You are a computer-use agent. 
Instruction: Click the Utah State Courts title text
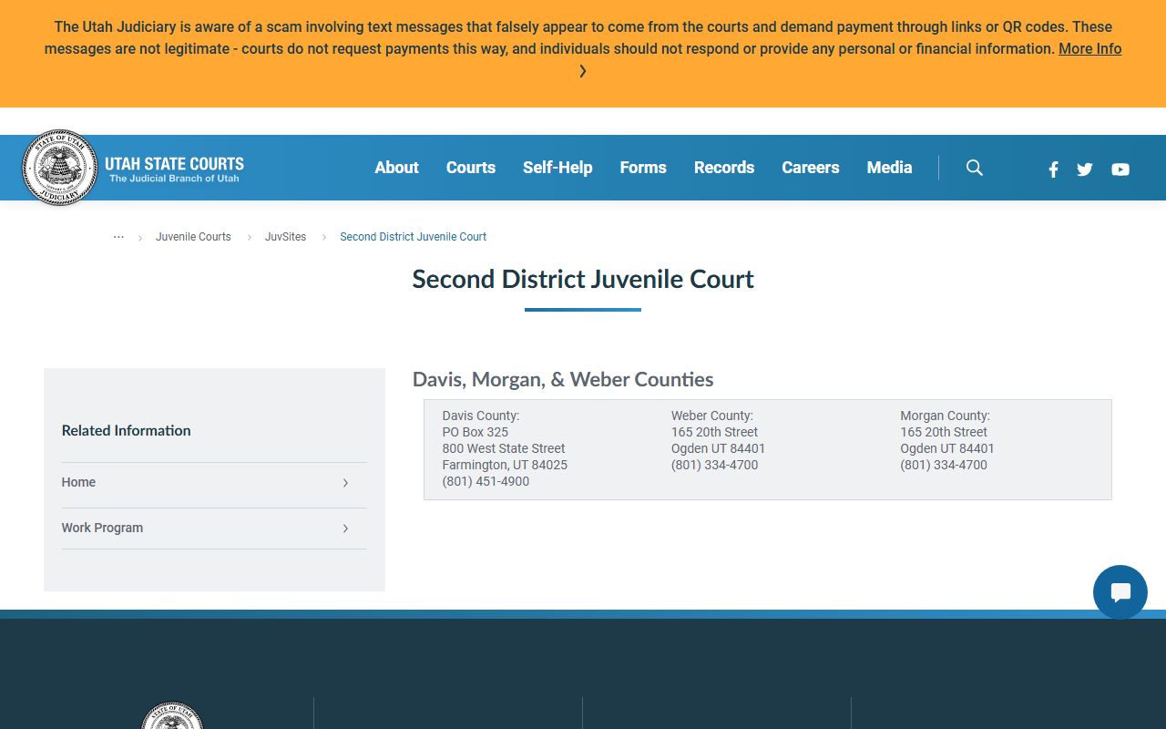click(174, 164)
